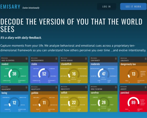Click the Emisary logo
This screenshot has height=118, width=147.
[x=10, y=7]
